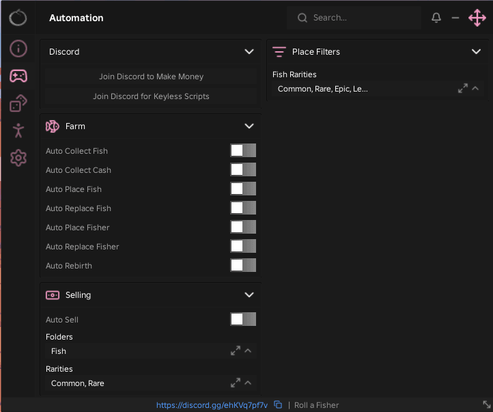Click the Fish Rarities label

(294, 74)
